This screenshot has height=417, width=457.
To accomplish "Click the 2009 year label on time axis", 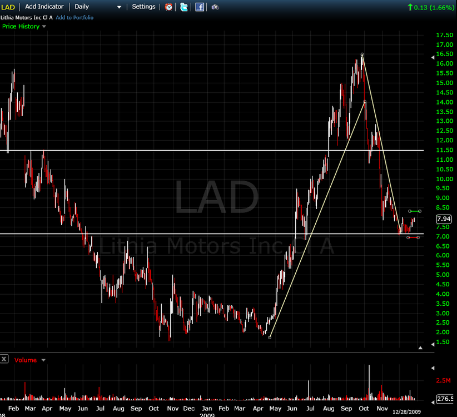I will tap(207, 415).
